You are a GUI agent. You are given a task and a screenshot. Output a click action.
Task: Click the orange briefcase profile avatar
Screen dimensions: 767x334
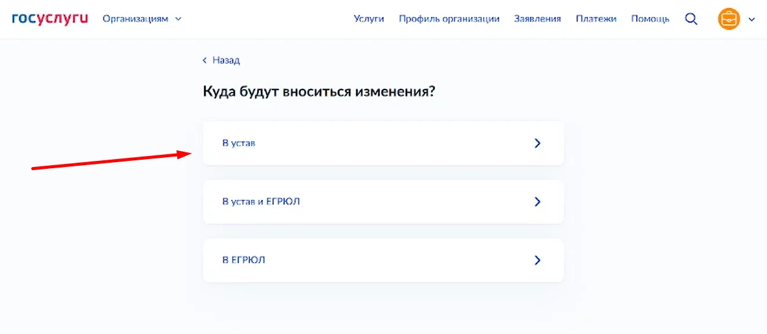pos(729,19)
